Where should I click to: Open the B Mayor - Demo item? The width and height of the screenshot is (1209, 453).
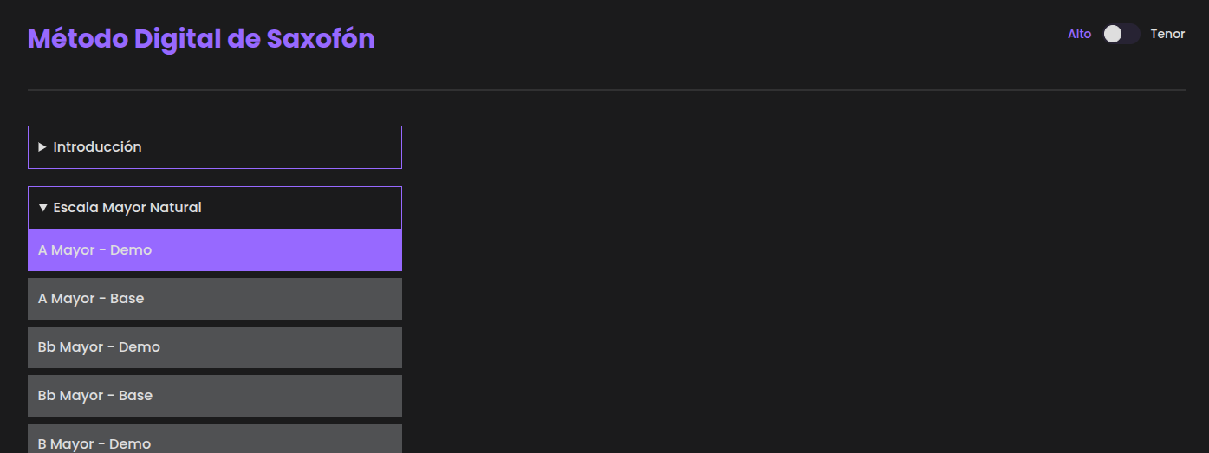[x=214, y=440]
